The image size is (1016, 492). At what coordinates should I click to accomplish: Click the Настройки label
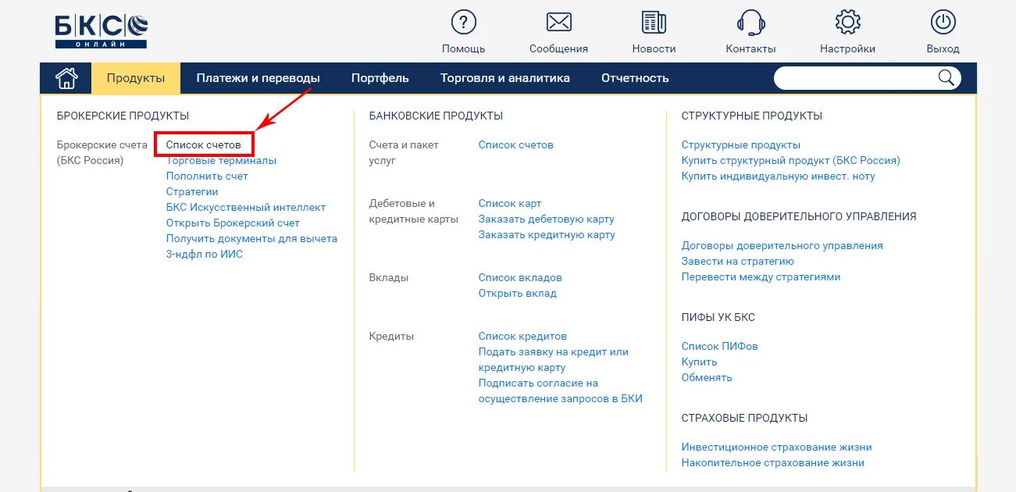848,48
